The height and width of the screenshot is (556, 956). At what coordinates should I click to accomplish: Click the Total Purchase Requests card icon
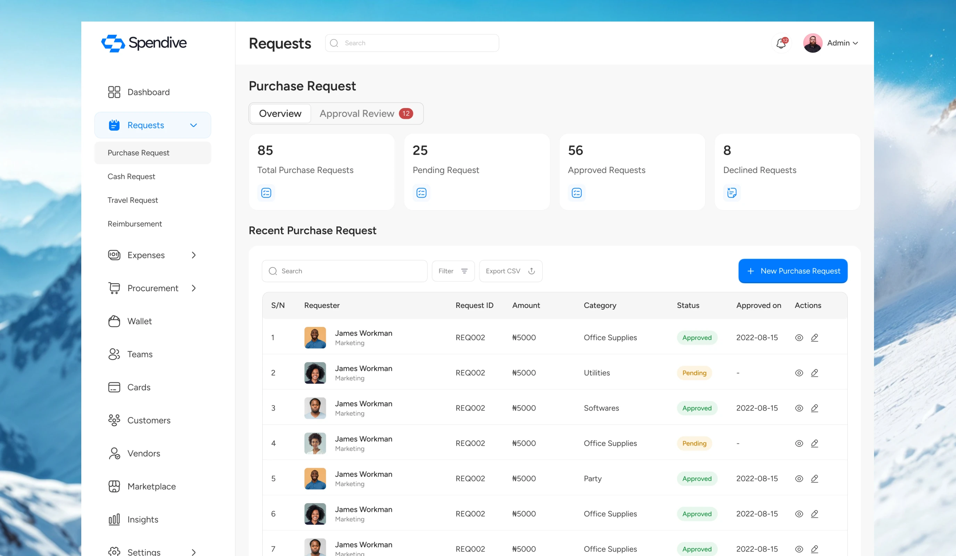(x=266, y=193)
